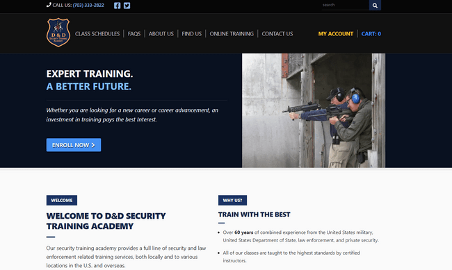Select the Welcome label tag

[x=62, y=200]
